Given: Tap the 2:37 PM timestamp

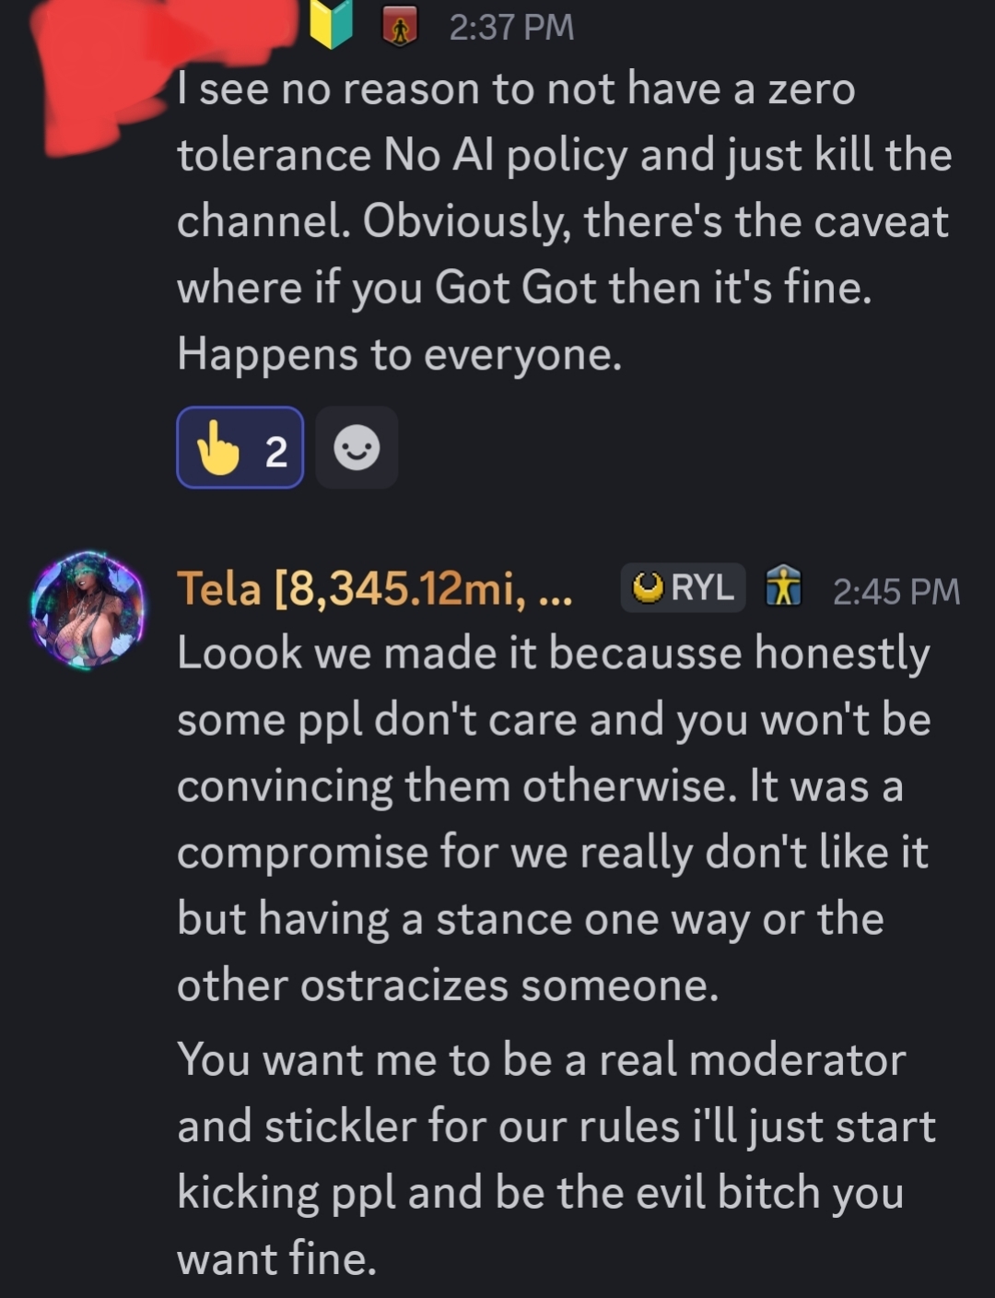Looking at the screenshot, I should (x=511, y=28).
